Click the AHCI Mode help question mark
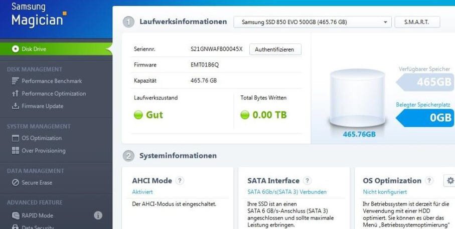 click(x=180, y=181)
